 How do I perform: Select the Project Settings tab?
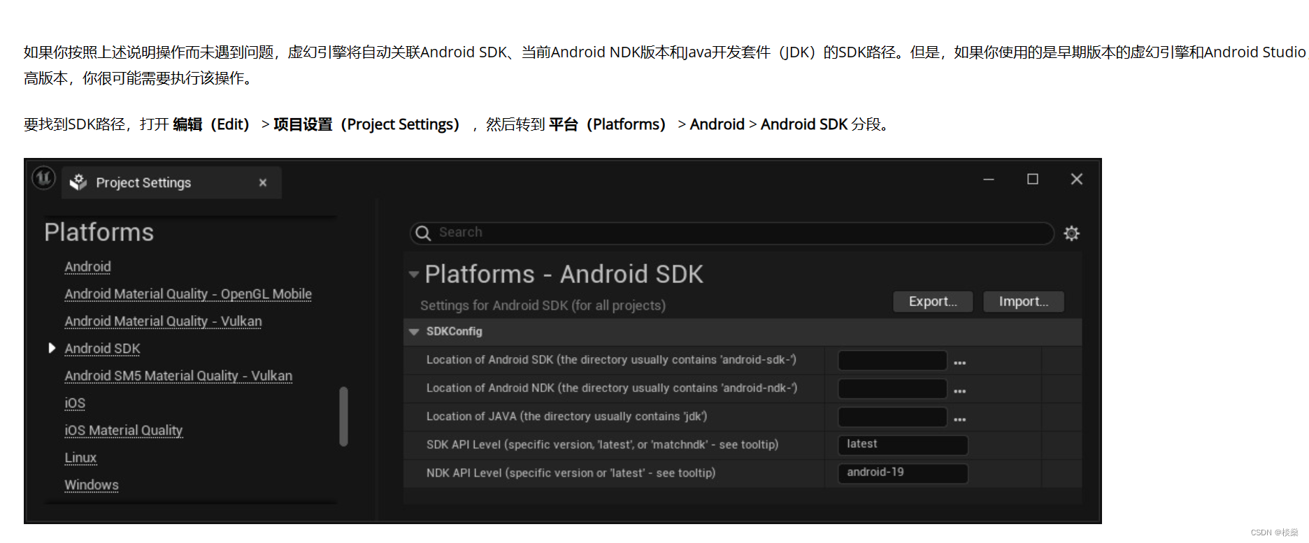(171, 182)
